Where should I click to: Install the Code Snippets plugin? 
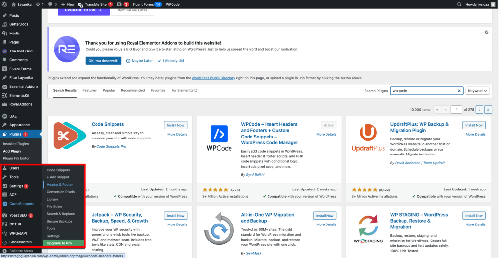pos(175,125)
